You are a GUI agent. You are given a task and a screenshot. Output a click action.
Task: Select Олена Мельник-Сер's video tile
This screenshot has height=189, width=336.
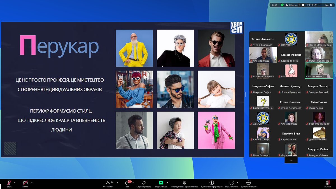319,39
